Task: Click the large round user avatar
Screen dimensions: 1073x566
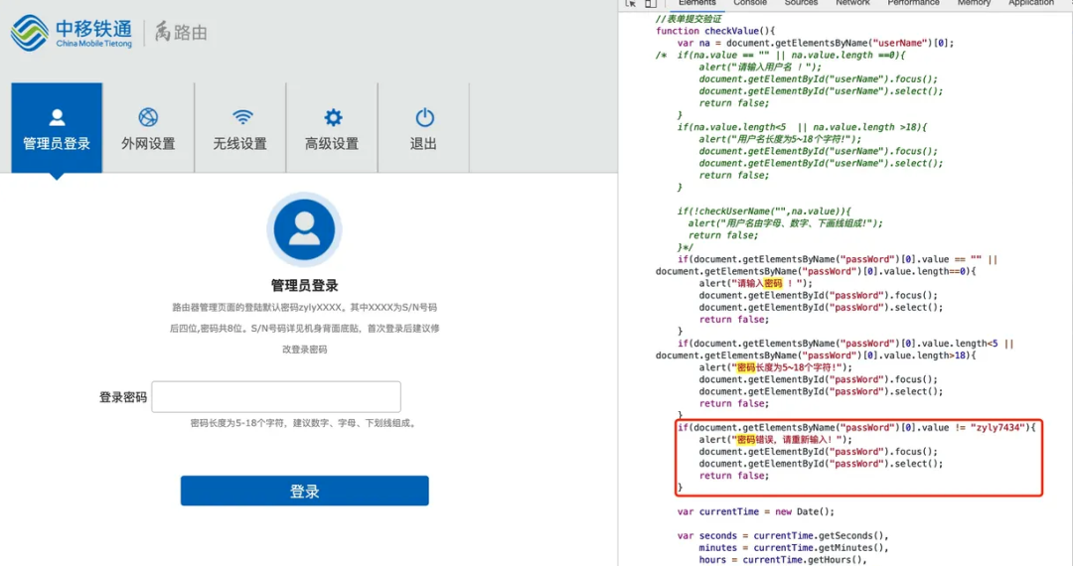Action: click(x=304, y=229)
